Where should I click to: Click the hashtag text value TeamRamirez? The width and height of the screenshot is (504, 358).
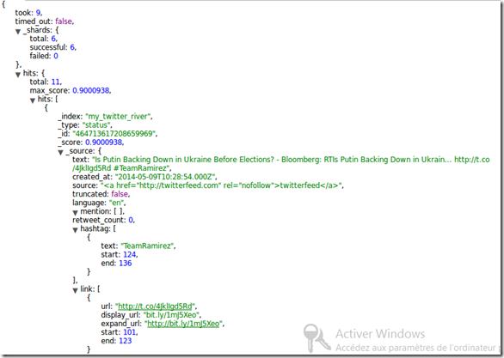click(148, 246)
